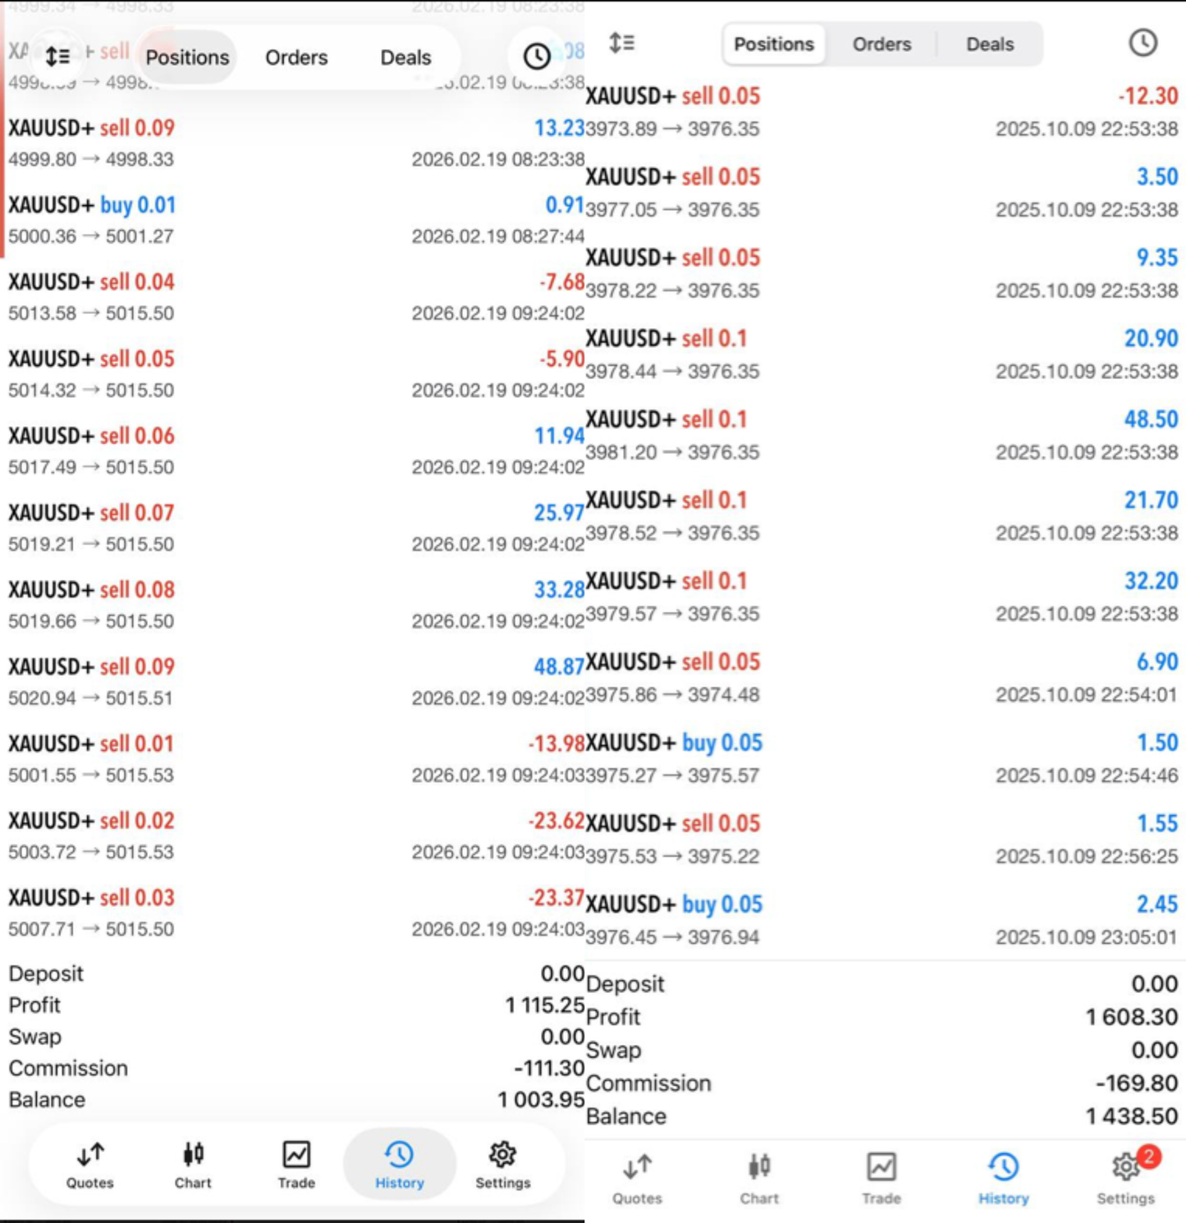Select Positions tab in left screen
This screenshot has height=1223, width=1186.
pyautogui.click(x=187, y=57)
